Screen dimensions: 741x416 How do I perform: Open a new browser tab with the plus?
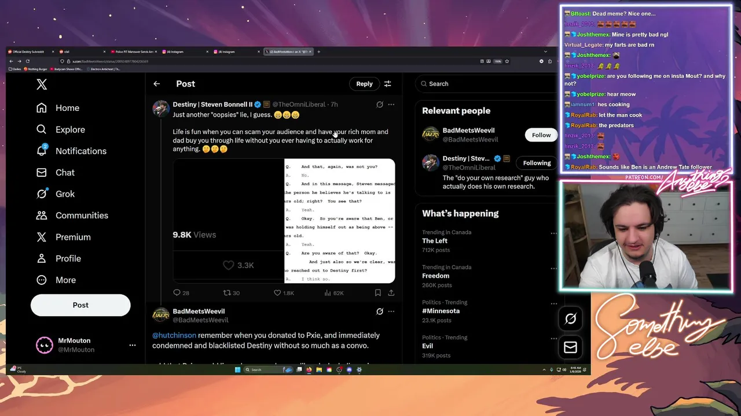coord(318,51)
